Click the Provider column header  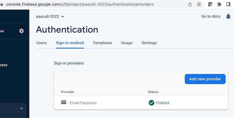68,92
